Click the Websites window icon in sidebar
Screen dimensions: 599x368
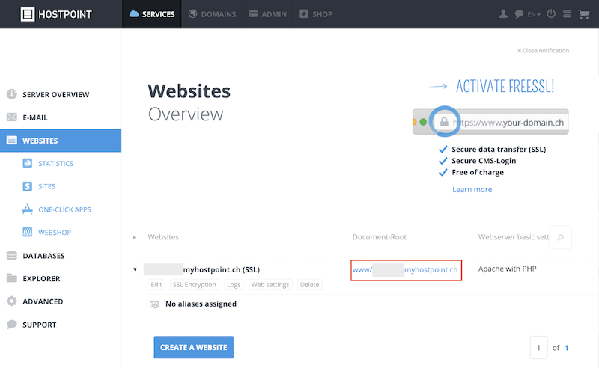click(12, 140)
